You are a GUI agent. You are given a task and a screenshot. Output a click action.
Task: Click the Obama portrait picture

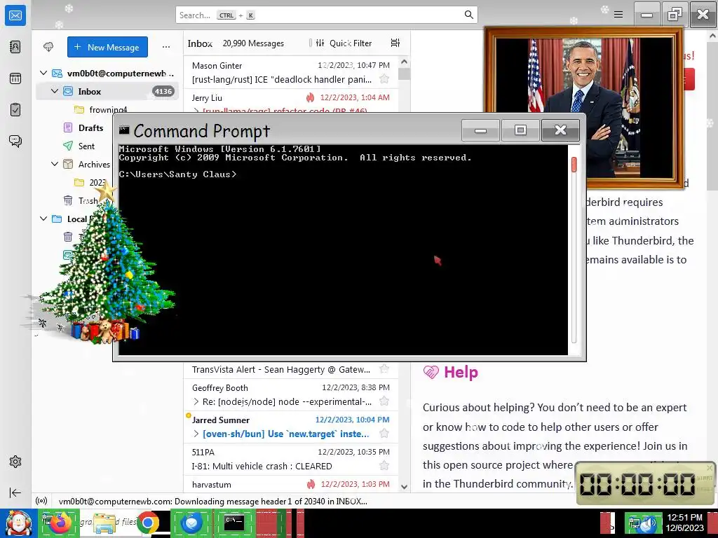coord(583,107)
